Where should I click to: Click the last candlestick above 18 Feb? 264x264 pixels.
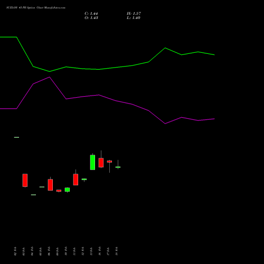point(118,167)
